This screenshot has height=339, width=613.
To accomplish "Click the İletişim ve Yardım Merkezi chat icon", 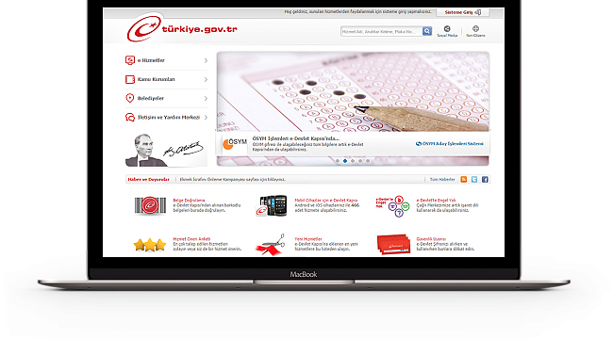I will pos(130,117).
